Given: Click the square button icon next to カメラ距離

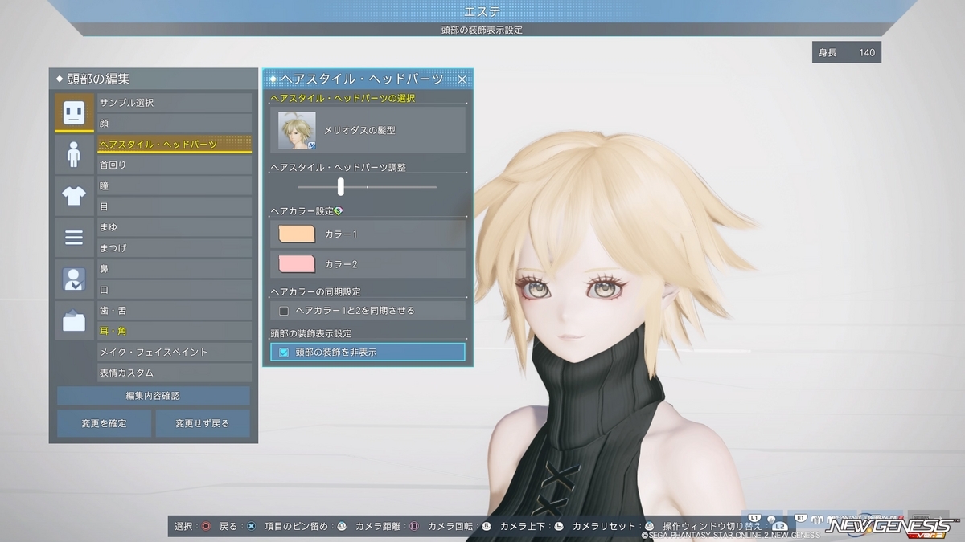Looking at the screenshot, I should click(x=414, y=526).
